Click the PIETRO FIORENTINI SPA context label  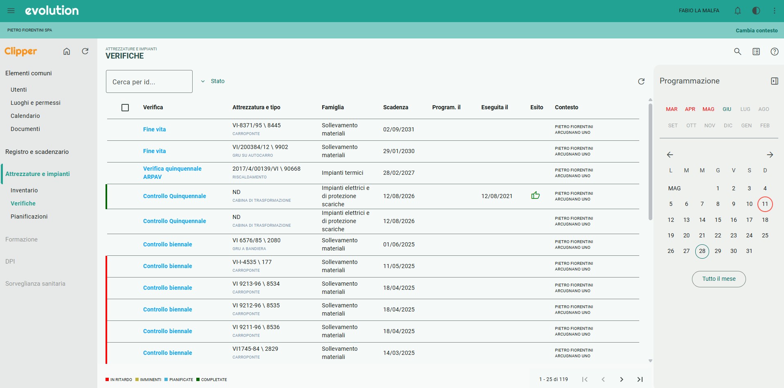29,30
